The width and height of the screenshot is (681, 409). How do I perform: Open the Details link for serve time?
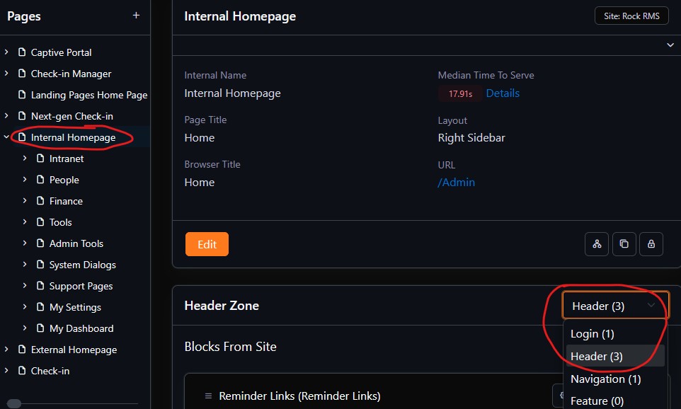pos(503,93)
